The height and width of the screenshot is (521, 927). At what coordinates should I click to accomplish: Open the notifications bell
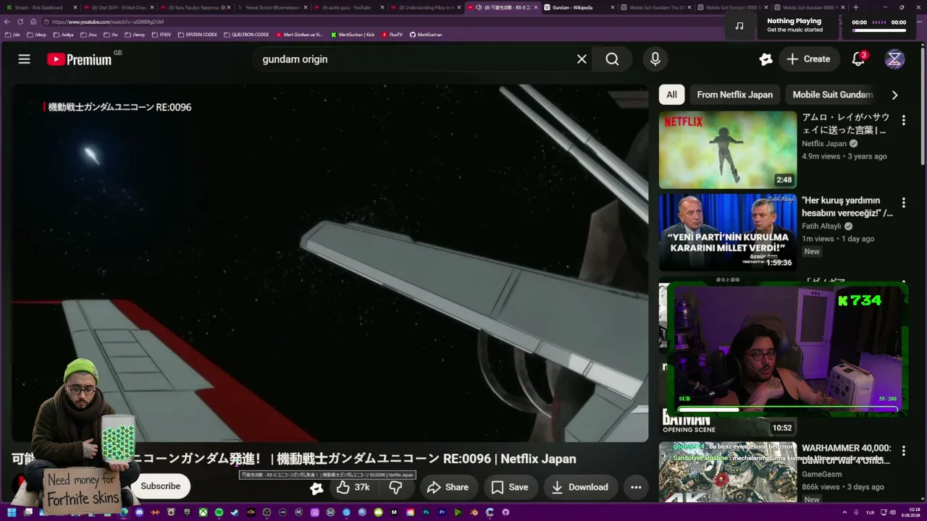coord(858,59)
